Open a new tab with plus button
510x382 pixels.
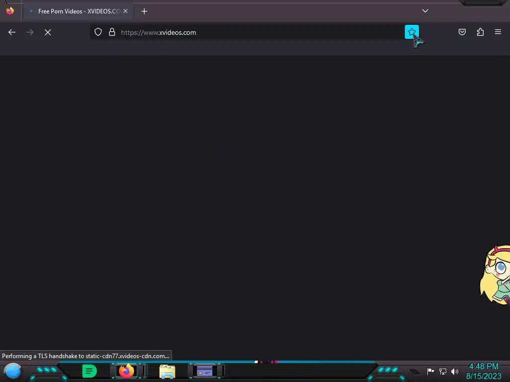(x=144, y=11)
